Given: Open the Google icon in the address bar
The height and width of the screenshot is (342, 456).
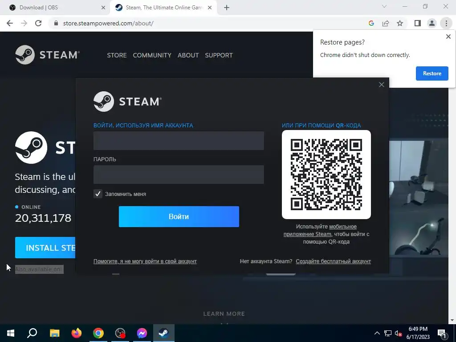Looking at the screenshot, I should pyautogui.click(x=371, y=23).
